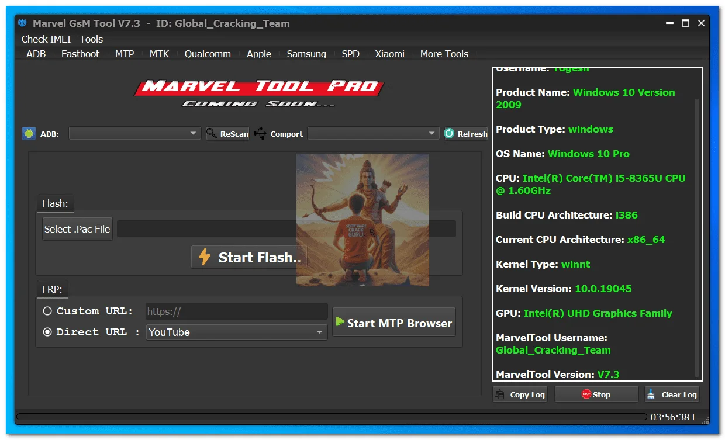725x440 pixels.
Task: Click the ReScan magnifier icon
Action: coord(212,134)
